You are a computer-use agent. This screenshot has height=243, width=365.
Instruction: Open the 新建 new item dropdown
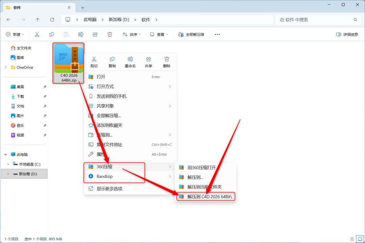point(15,34)
